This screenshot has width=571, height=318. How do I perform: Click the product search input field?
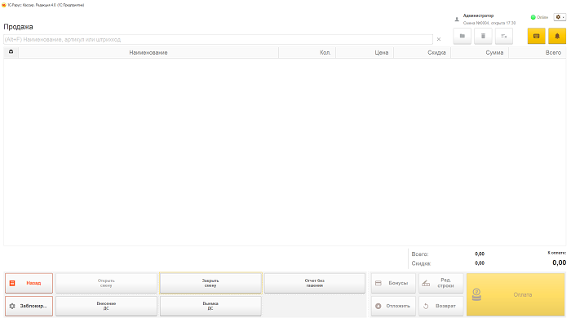(x=218, y=39)
